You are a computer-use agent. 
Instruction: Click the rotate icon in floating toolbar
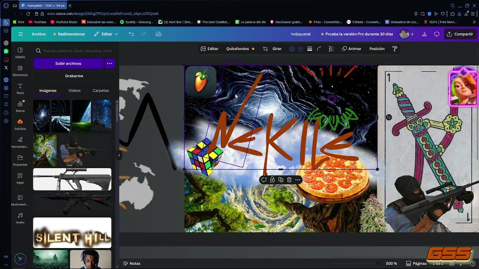pos(264,180)
